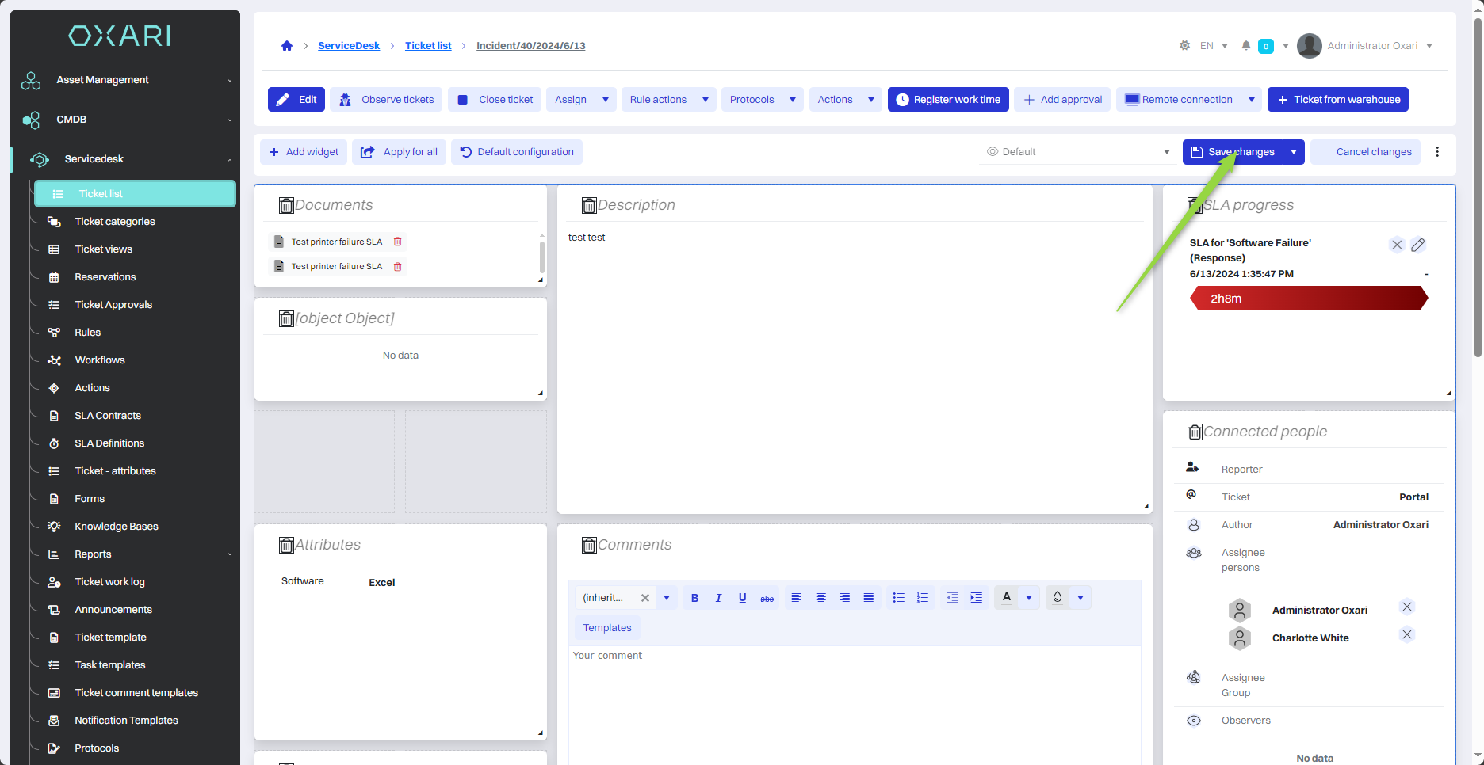Remove Charlotte White from assignees

pyautogui.click(x=1406, y=634)
